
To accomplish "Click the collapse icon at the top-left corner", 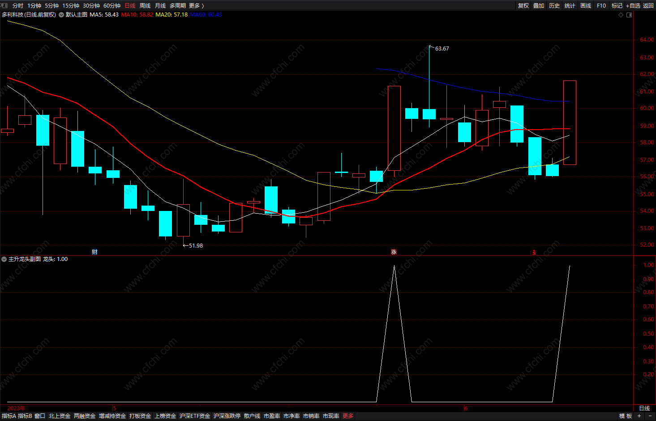I will click(4, 5).
